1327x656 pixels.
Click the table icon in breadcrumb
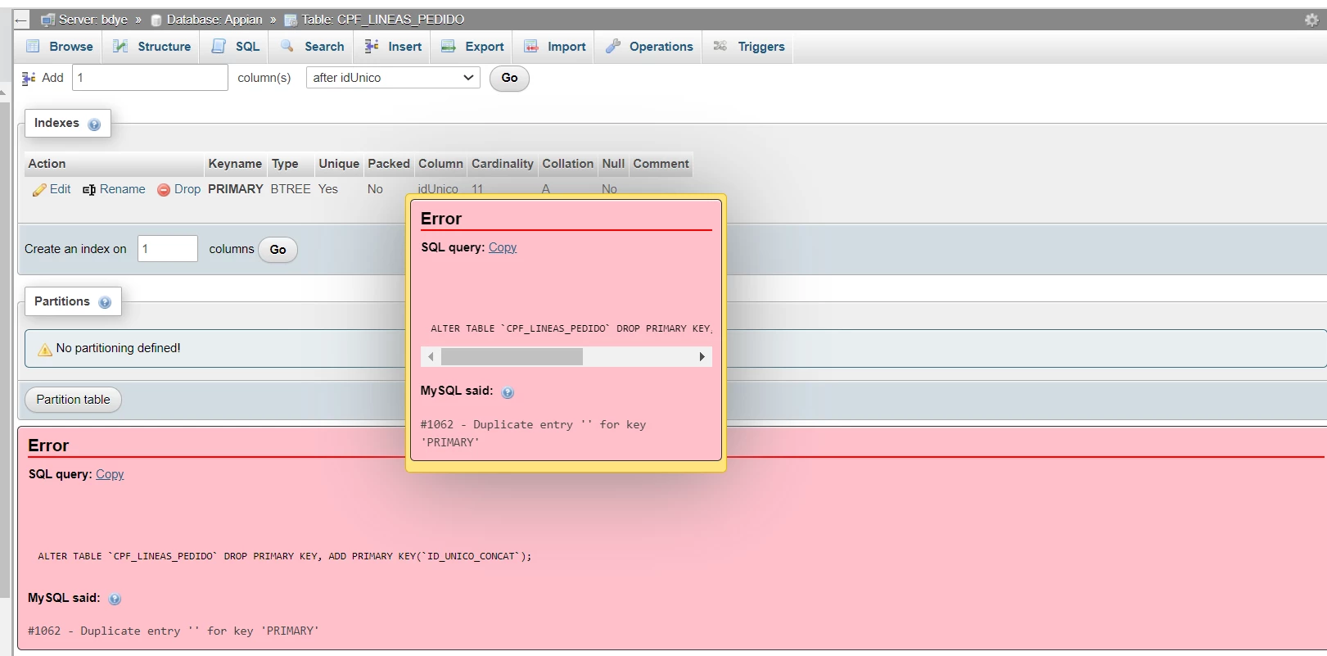tap(291, 20)
